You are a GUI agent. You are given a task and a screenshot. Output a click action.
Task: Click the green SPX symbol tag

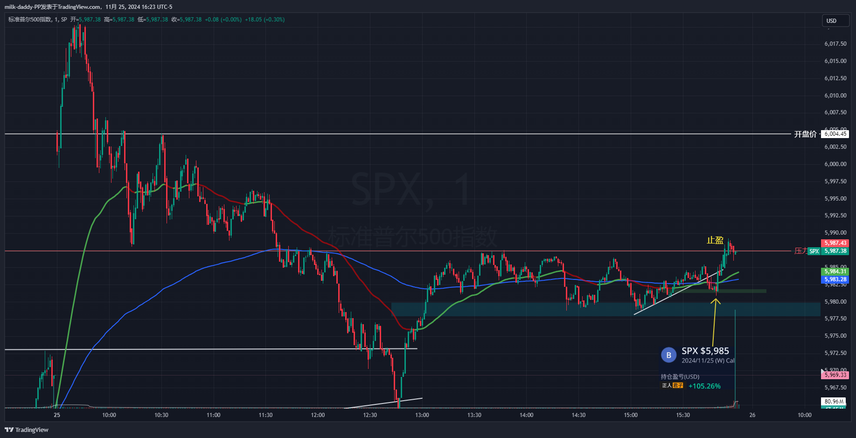[x=814, y=251]
